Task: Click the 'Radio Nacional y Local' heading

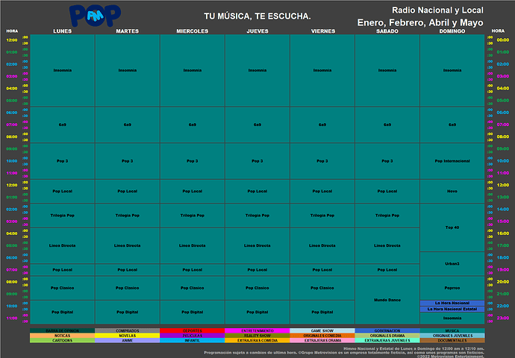Action: tap(437, 10)
